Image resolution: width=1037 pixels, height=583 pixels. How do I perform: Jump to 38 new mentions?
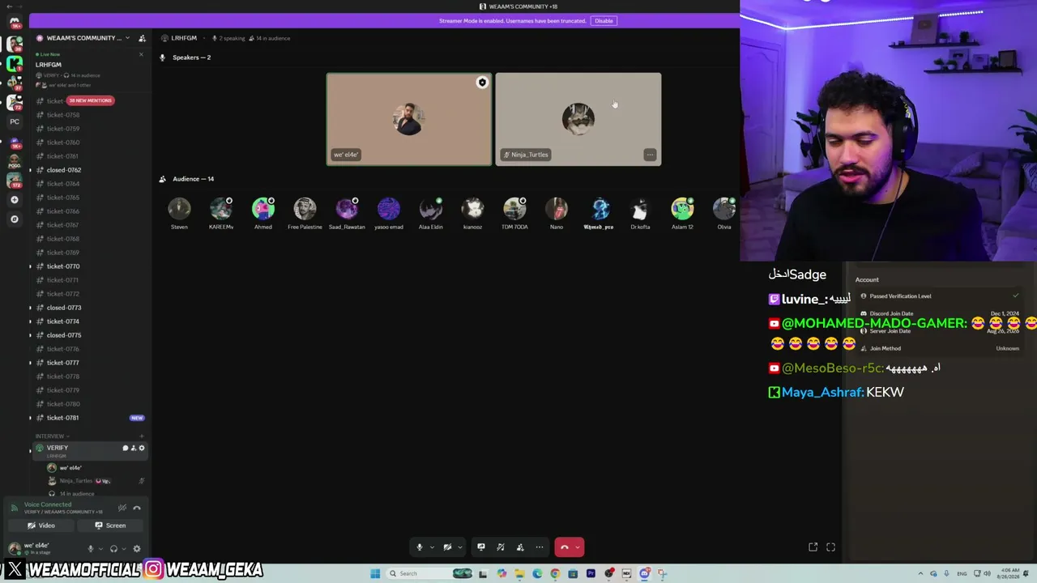pyautogui.click(x=90, y=100)
